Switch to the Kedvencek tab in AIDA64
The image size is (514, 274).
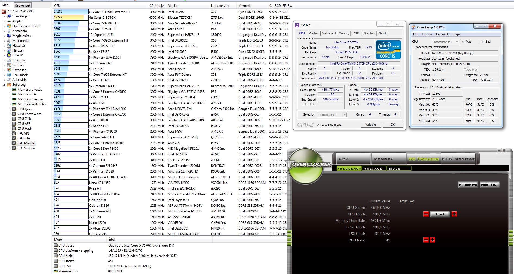(x=23, y=5)
